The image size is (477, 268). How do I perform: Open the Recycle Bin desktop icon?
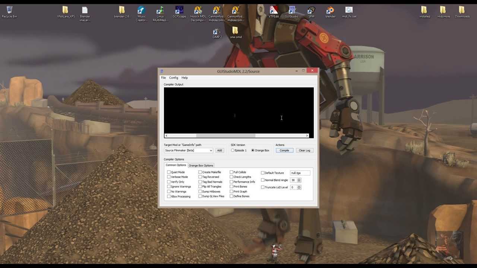9,12
